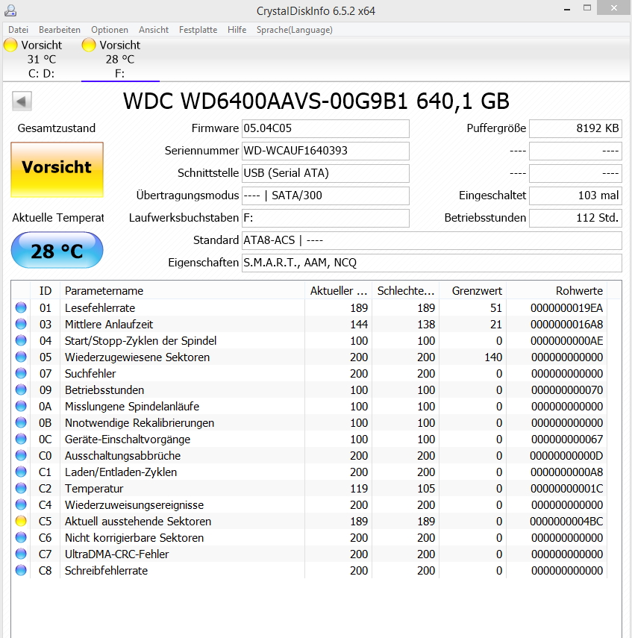Click the Schnittstelle field USB (Serial ATA)
The height and width of the screenshot is (638, 632).
coord(325,173)
